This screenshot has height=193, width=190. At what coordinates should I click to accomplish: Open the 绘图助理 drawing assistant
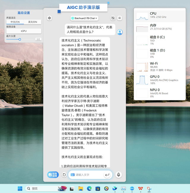[x=53, y=175]
